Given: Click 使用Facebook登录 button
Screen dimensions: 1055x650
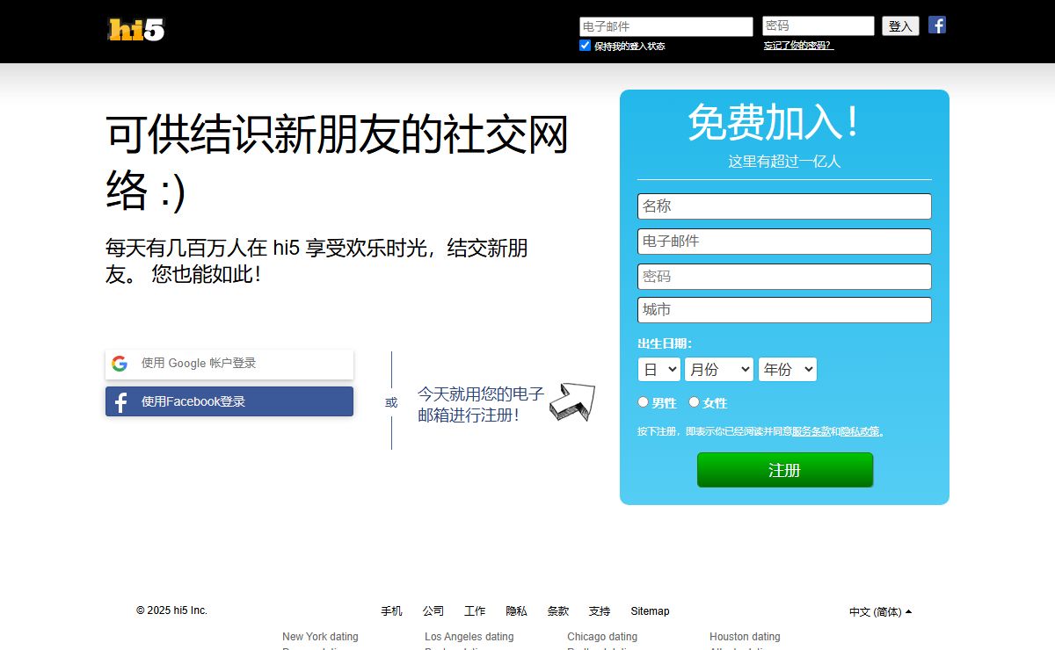Looking at the screenshot, I should [229, 401].
